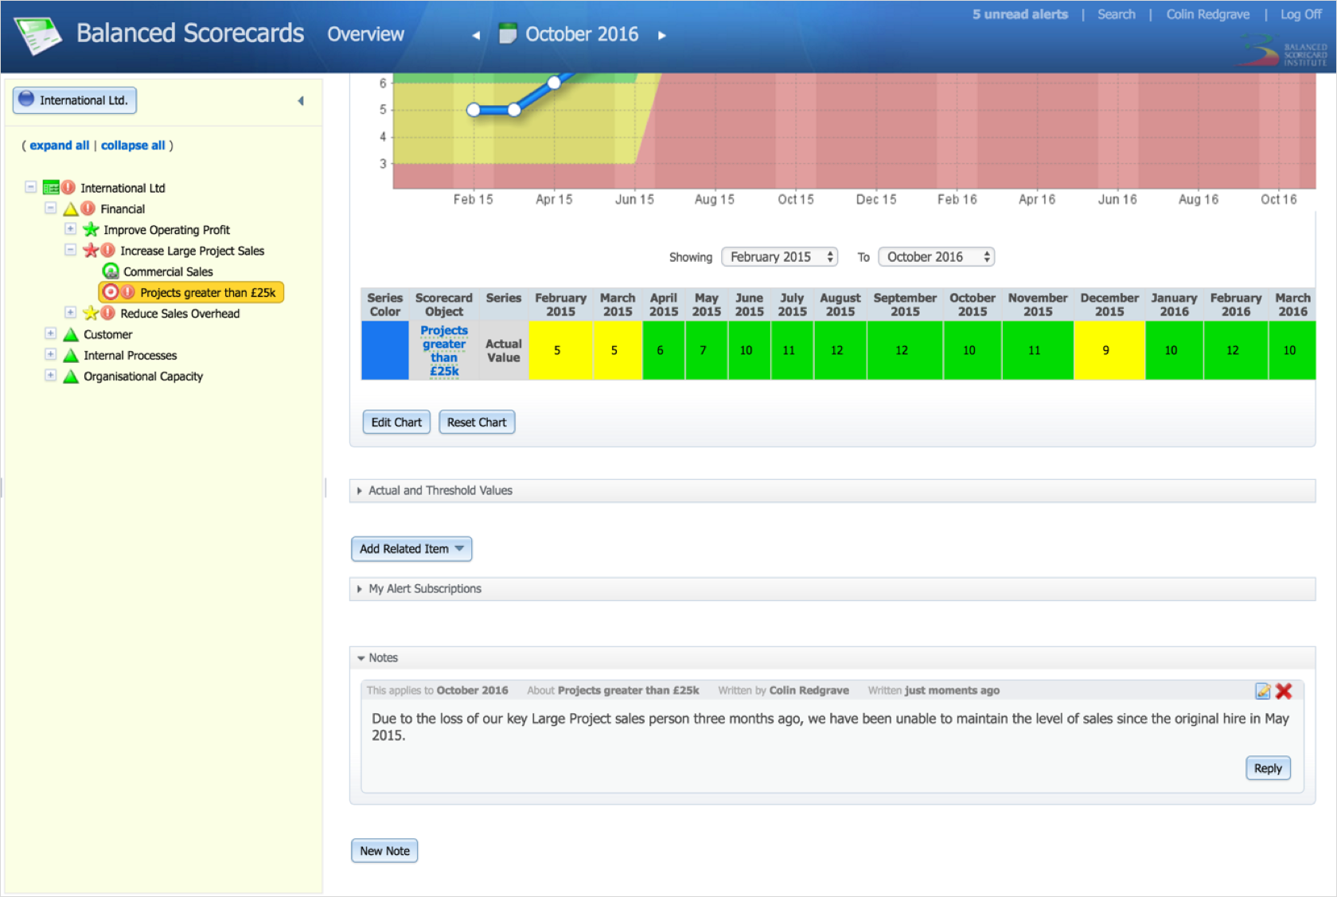Screen dimensions: 1337x897
Task: Click the Balanced Scorecard Institute logo
Action: point(1284,52)
